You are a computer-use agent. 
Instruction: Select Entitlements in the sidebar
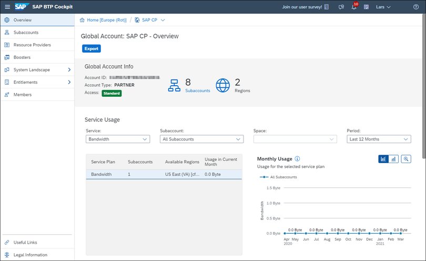pyautogui.click(x=37, y=82)
